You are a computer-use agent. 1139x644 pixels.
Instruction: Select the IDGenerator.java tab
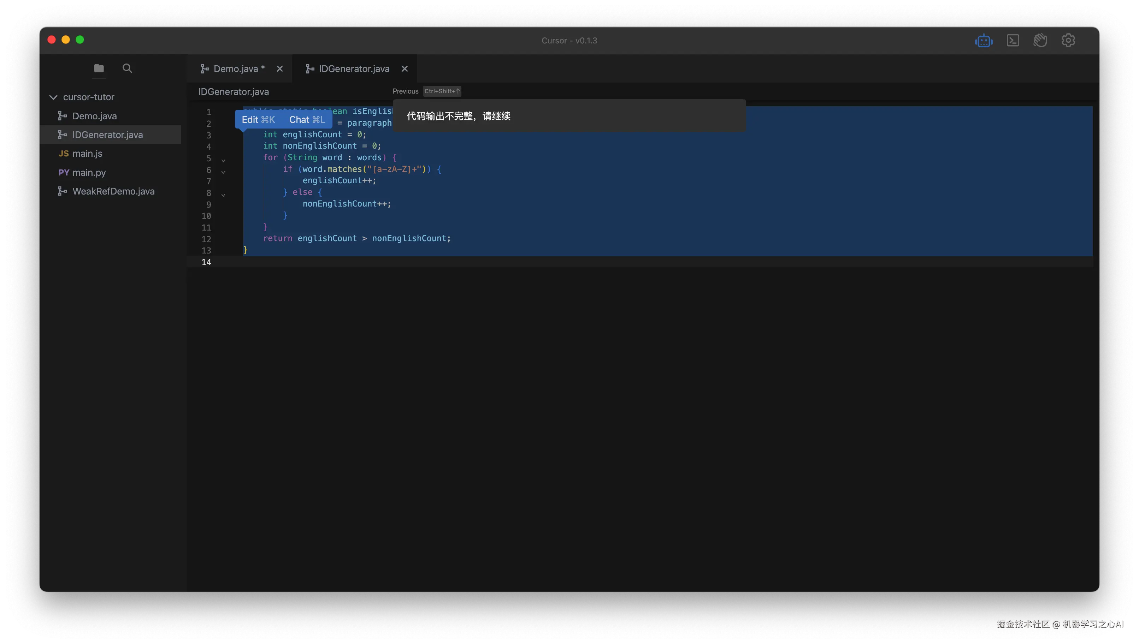pos(354,69)
